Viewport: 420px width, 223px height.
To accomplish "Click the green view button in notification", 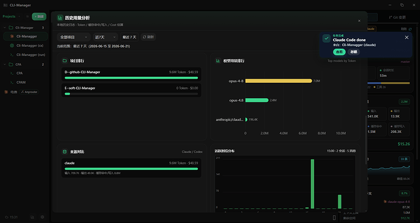I will point(339,52).
